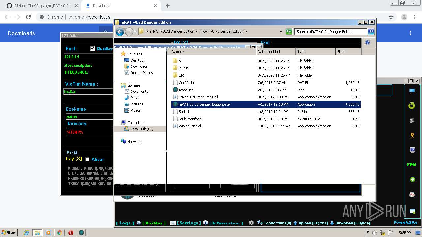The width and height of the screenshot is (422, 237).
Task: Click the green shield icon in sidebar
Action: pyautogui.click(x=412, y=180)
